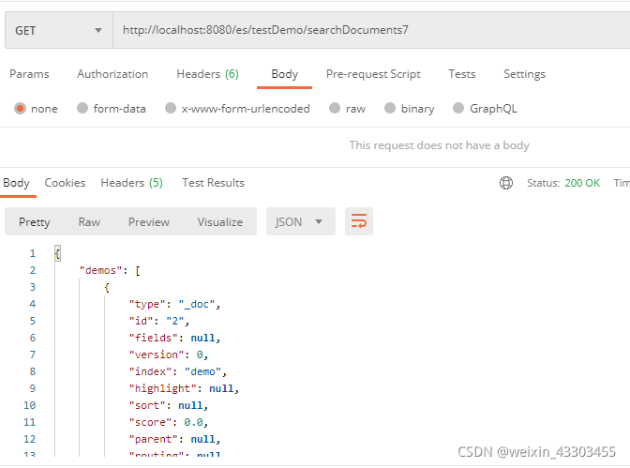This screenshot has width=630, height=468.
Task: Click the "highlight": null line
Action: 184,388
